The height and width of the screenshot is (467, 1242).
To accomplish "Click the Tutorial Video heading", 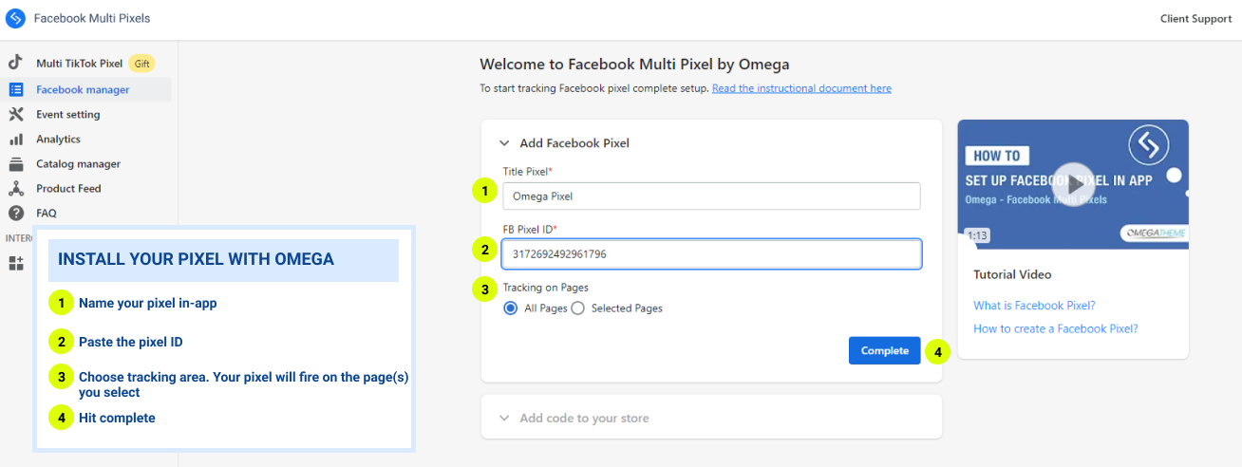I will coord(1012,274).
